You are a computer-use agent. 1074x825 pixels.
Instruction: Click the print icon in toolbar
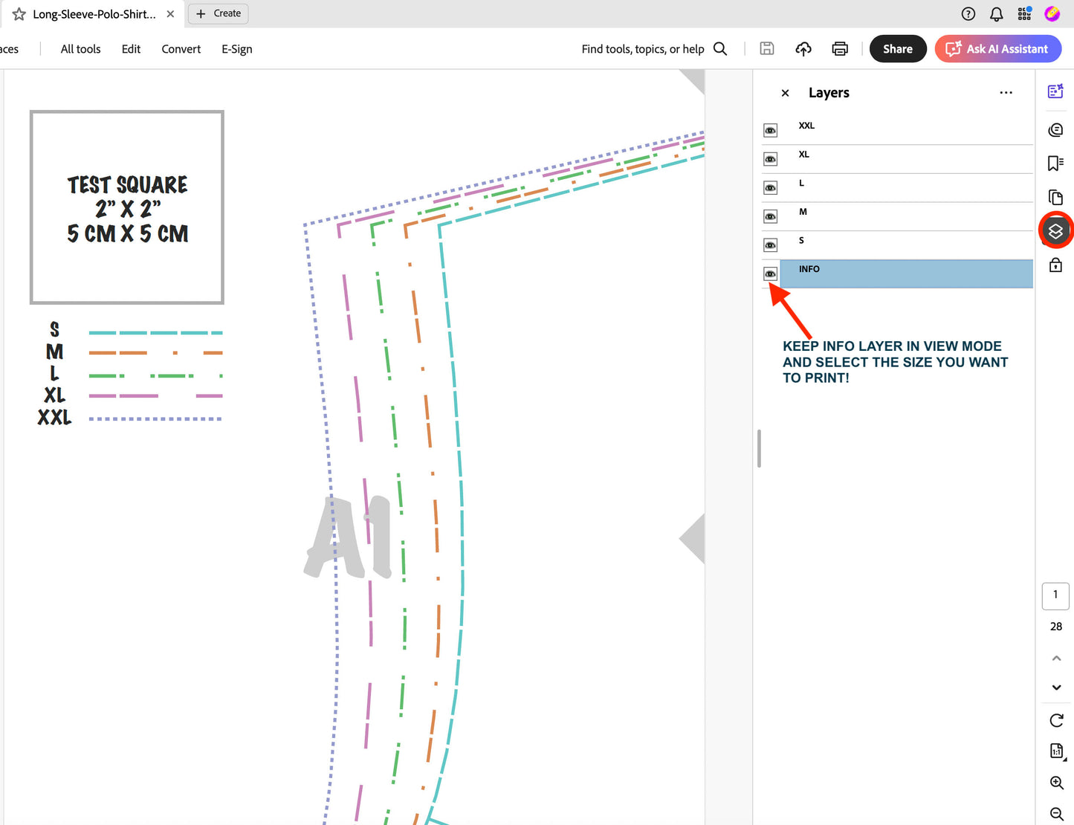[840, 49]
